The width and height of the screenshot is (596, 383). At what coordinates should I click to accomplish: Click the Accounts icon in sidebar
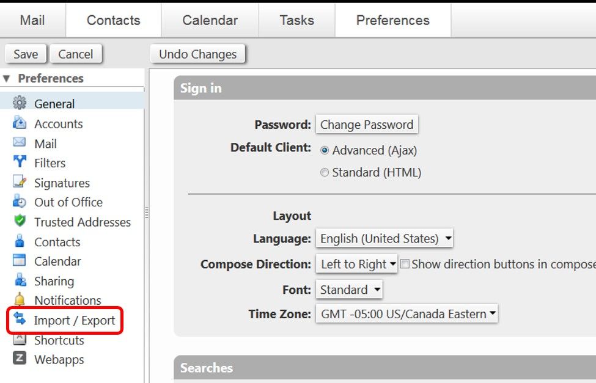pyautogui.click(x=20, y=123)
